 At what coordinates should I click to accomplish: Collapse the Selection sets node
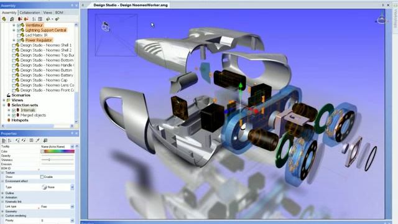point(4,105)
